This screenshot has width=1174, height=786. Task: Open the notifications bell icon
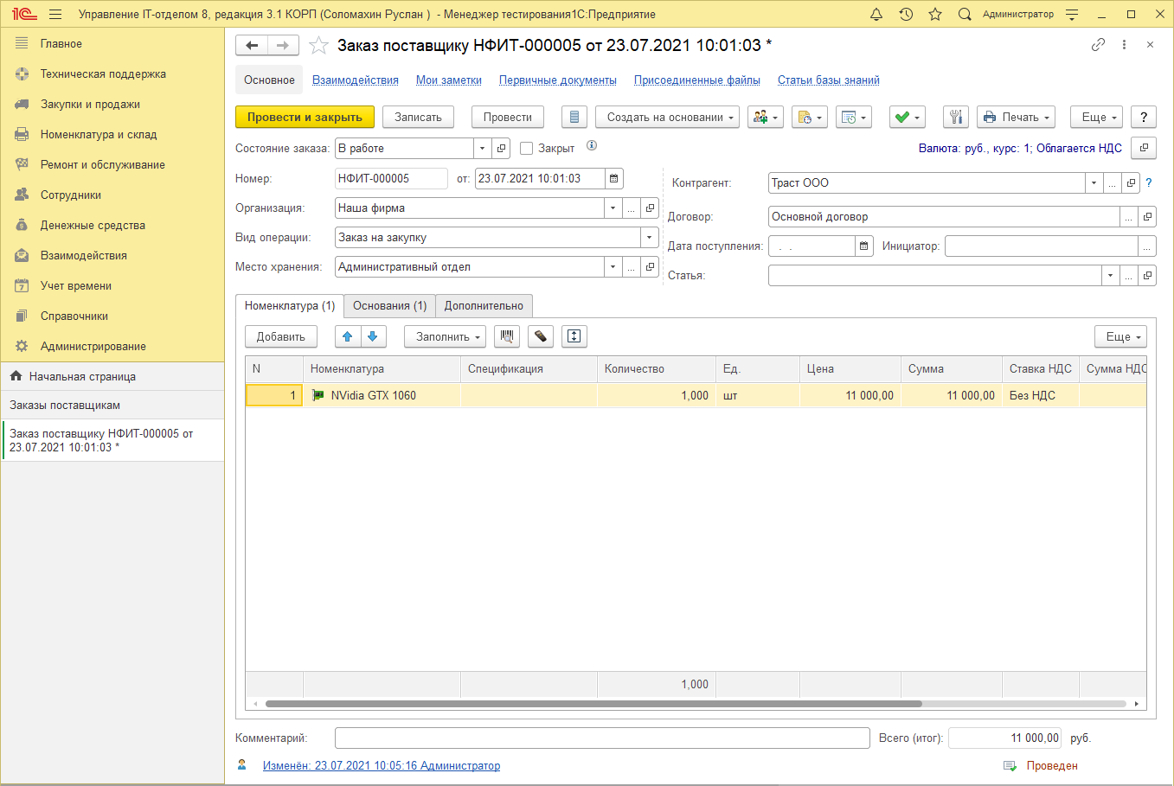(876, 15)
